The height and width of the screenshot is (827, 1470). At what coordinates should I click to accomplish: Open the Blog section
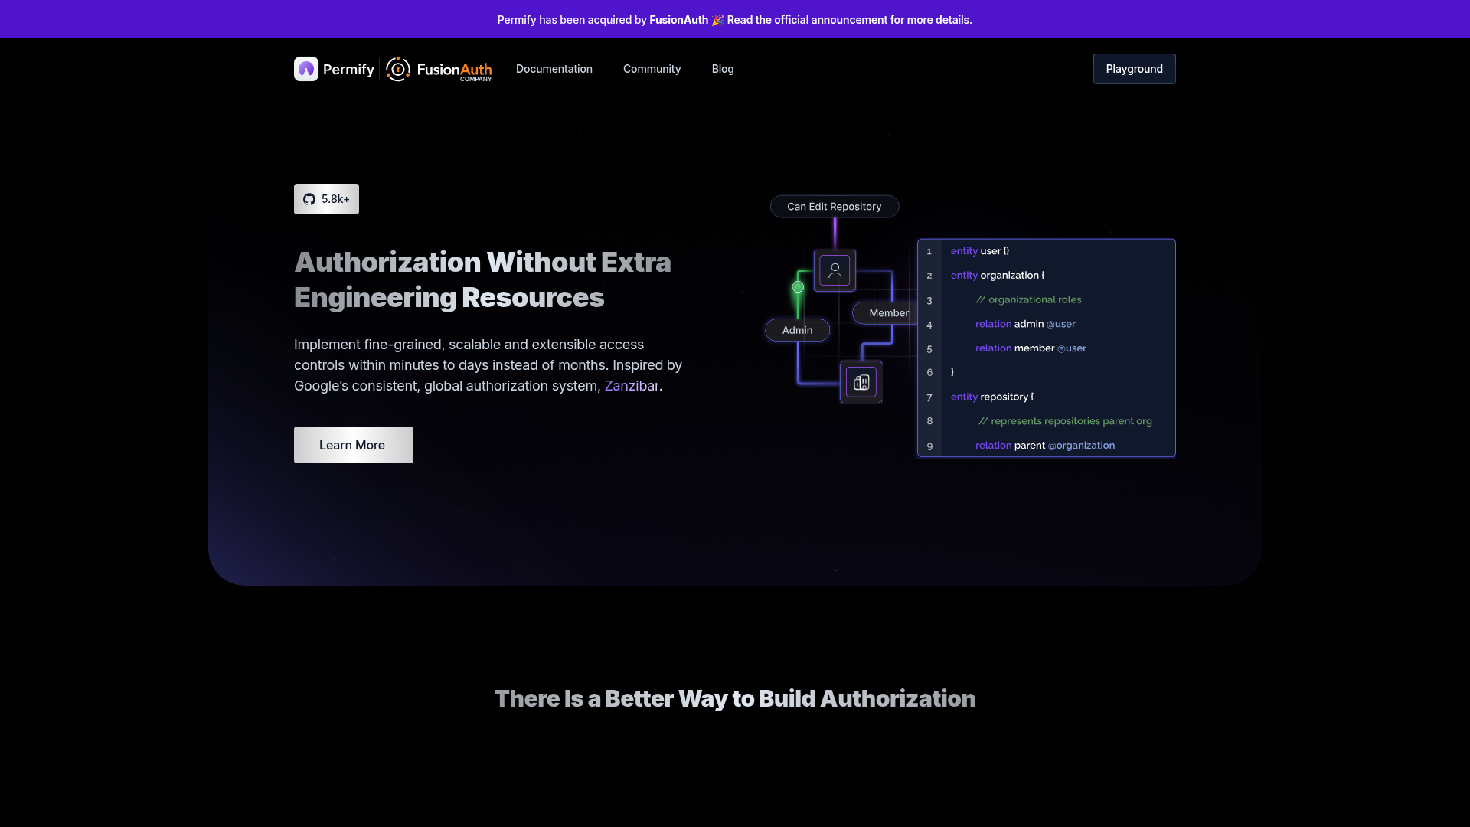click(722, 69)
